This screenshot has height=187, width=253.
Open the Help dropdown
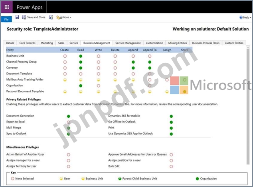click(245, 18)
